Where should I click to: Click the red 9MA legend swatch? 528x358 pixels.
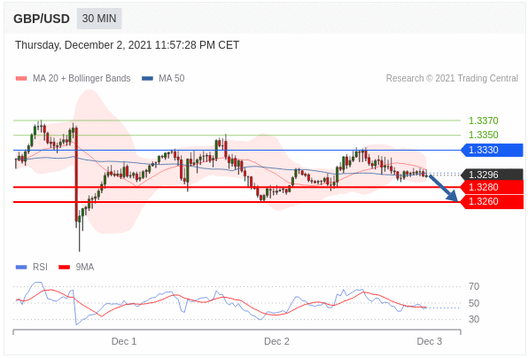click(64, 267)
